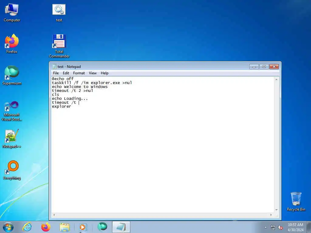Screen dimensions: 311x233
Task: Select the Notepad++ desktop shortcut
Action: tap(12, 139)
